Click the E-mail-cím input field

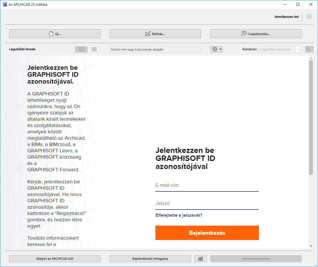(x=207, y=185)
